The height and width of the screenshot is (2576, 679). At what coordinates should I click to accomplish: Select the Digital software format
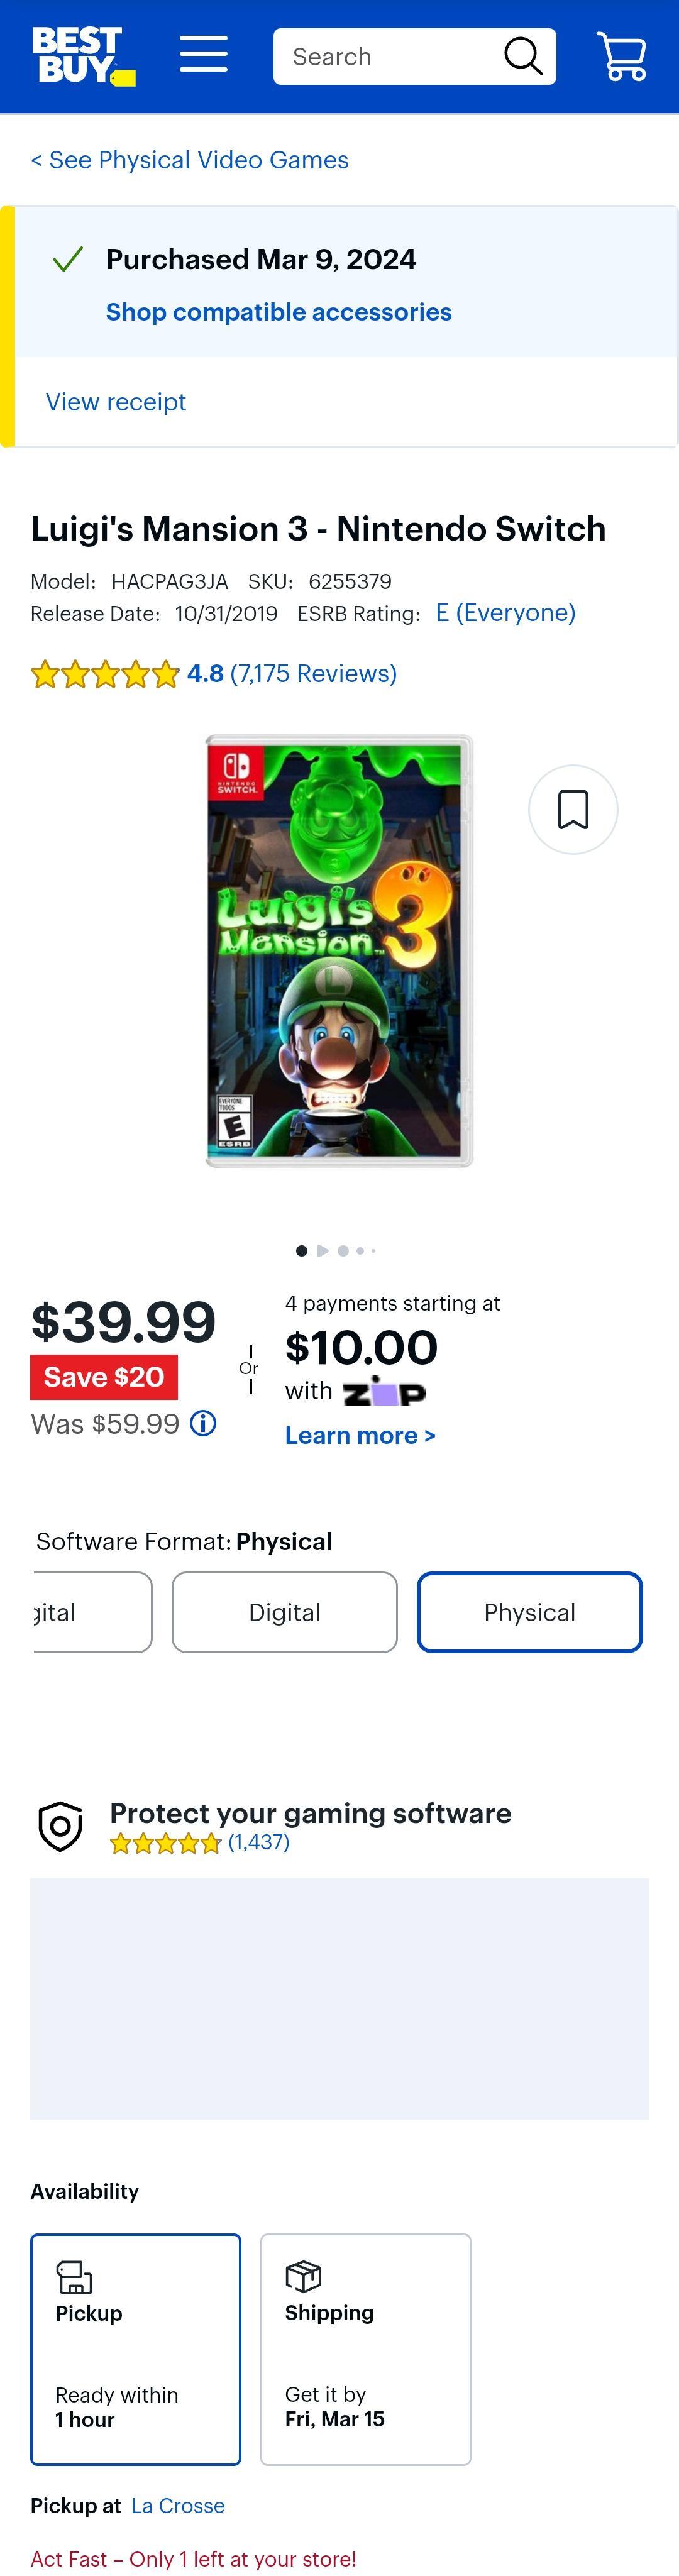pyautogui.click(x=284, y=1612)
